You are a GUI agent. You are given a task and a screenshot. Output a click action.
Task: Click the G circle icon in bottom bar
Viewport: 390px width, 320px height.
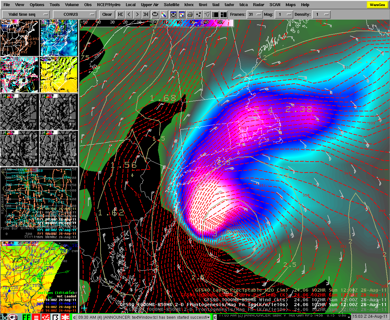click(13, 317)
